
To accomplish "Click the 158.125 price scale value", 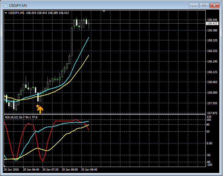I will 212,72.
